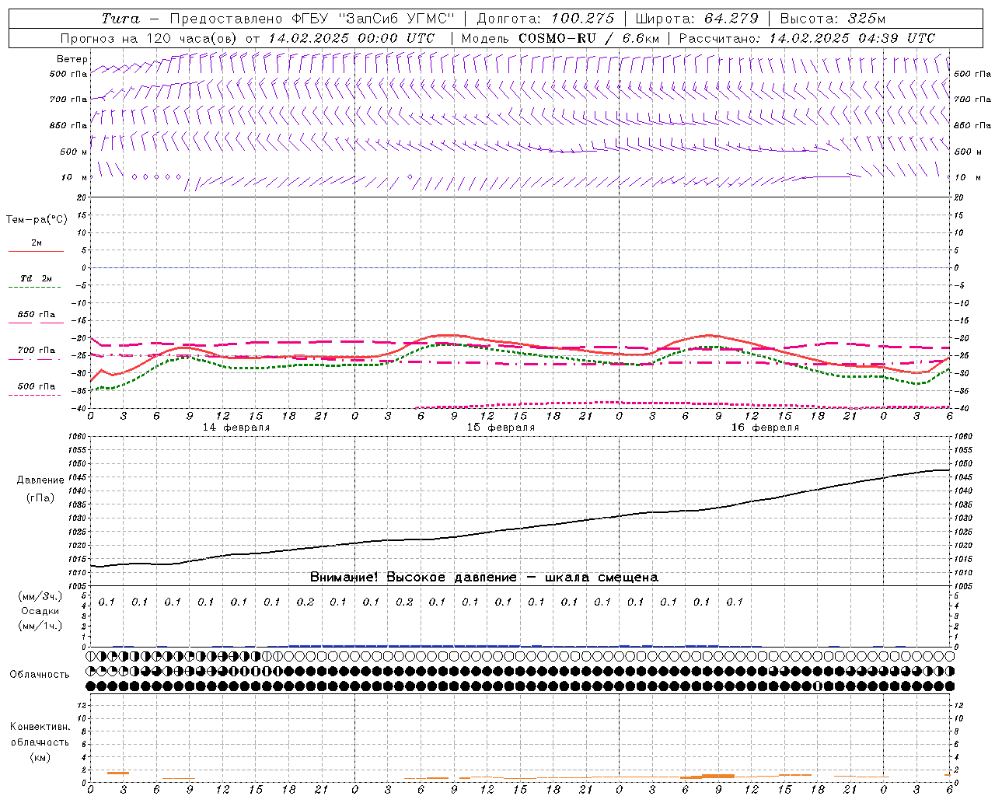Click the orange convective bar at hour 3, 14 февраля
The image size is (995, 796).
point(118,773)
